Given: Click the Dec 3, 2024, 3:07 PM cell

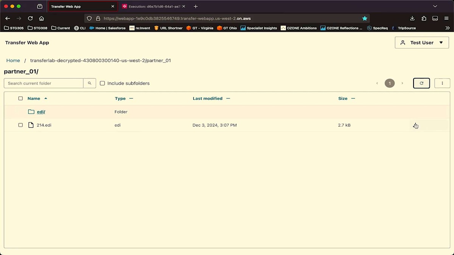Looking at the screenshot, I should [x=215, y=125].
